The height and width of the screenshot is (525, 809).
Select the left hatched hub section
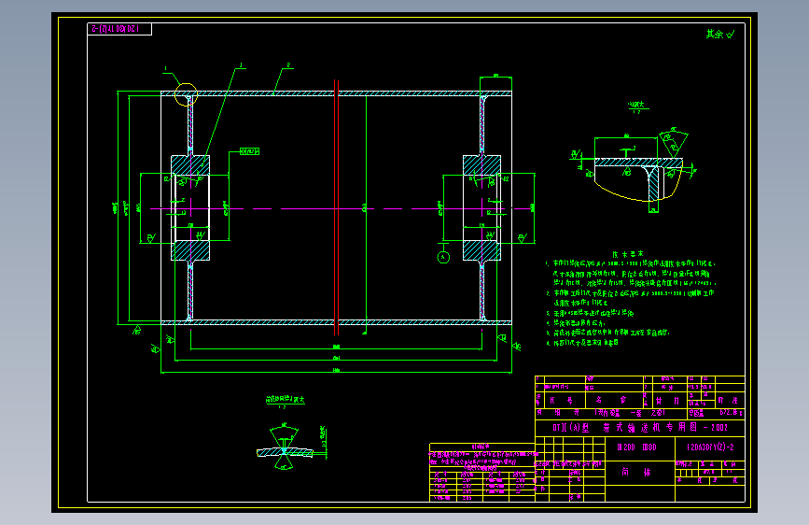[x=190, y=207]
